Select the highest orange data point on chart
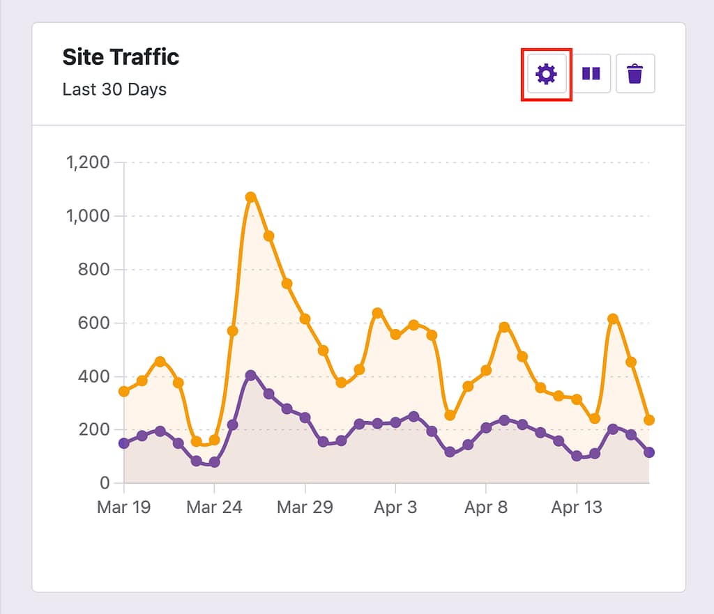This screenshot has width=714, height=614. [x=251, y=197]
